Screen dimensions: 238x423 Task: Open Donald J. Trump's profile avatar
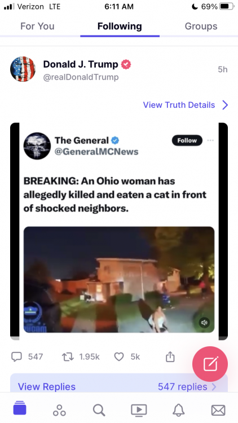click(23, 69)
